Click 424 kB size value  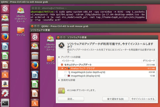coord(152,72)
